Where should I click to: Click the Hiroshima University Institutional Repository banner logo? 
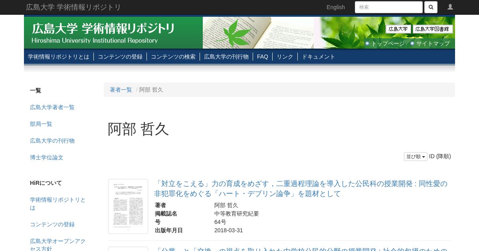pyautogui.click(x=103, y=33)
